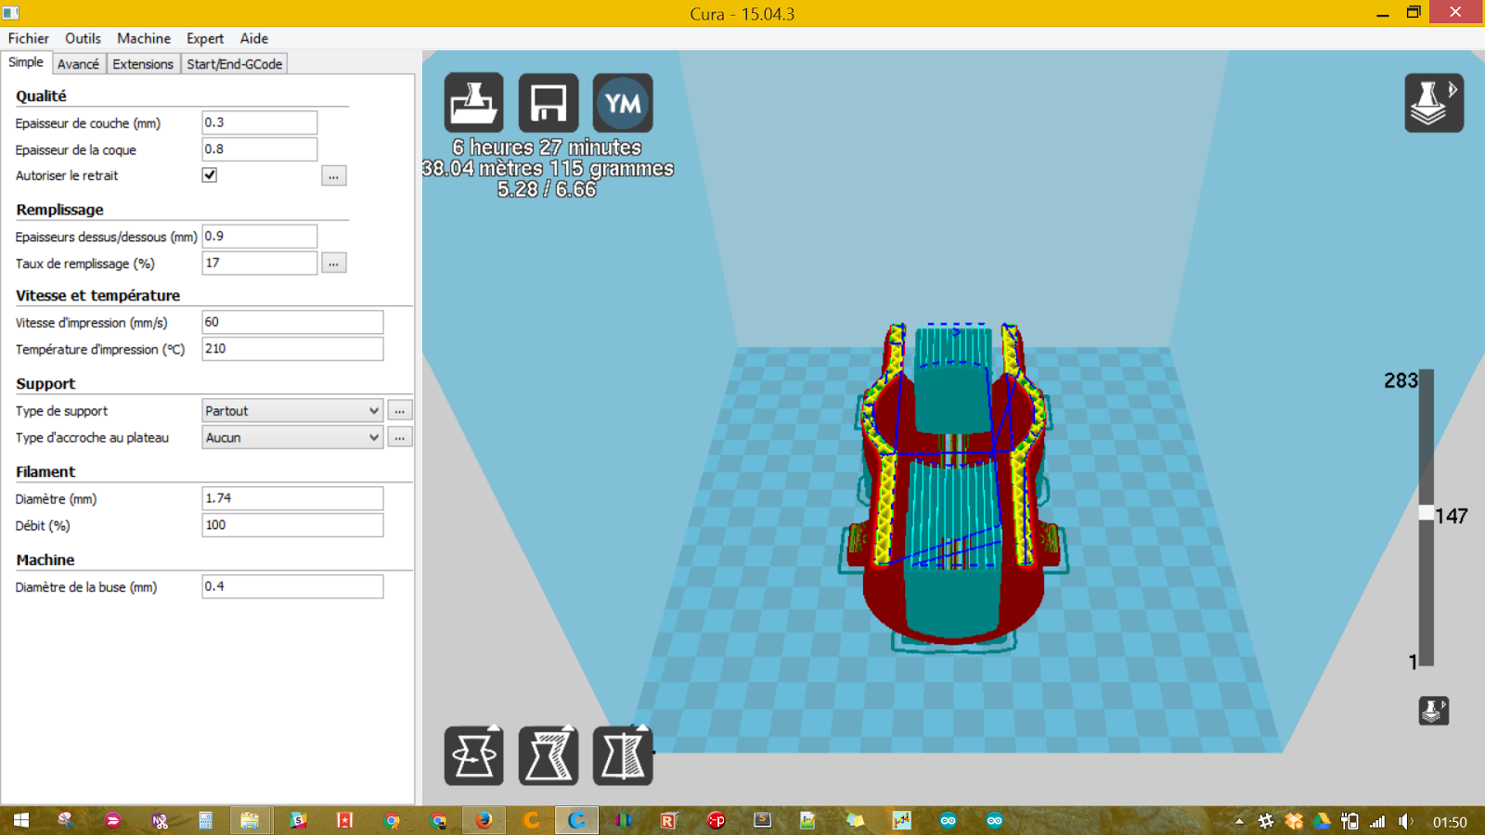The width and height of the screenshot is (1485, 835).
Task: Click the Epaisseur de couche input field
Action: point(259,122)
